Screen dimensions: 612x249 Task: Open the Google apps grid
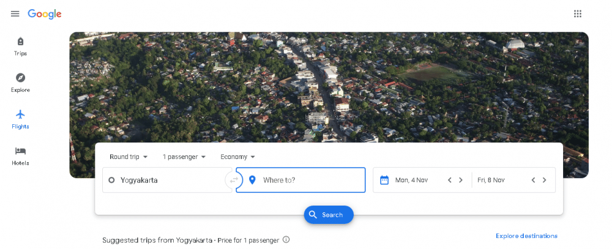coord(577,13)
